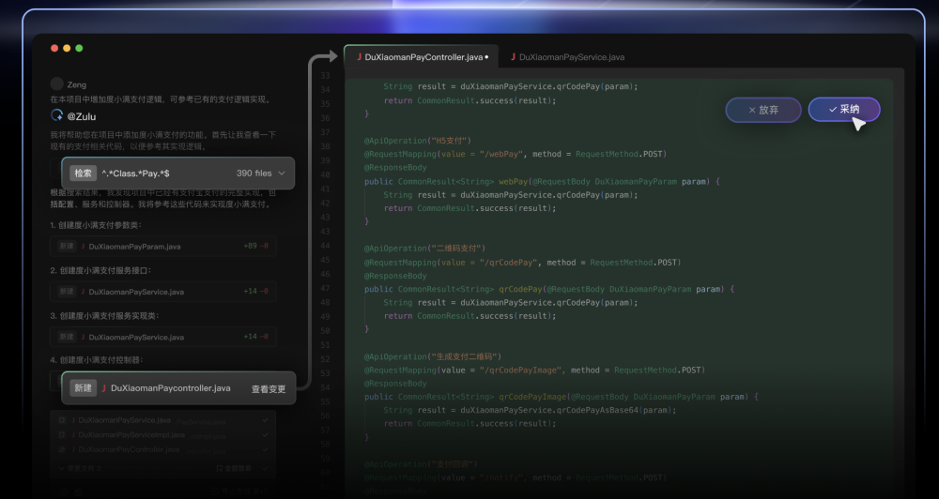This screenshot has height=499, width=939.
Task: Click the "/webPay" RequestMapping line
Action: coord(515,155)
